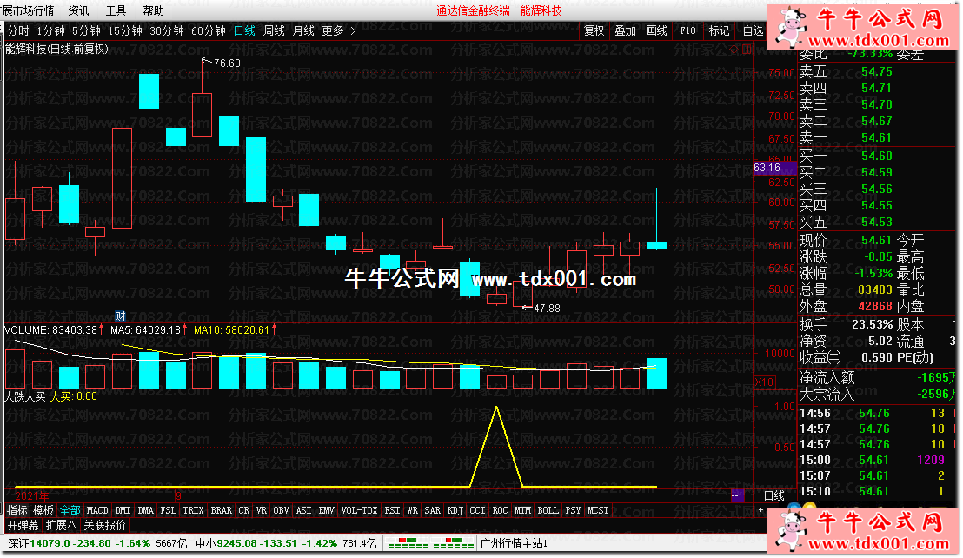Toggle 叠加 overlay mode
963x558 pixels.
click(626, 30)
